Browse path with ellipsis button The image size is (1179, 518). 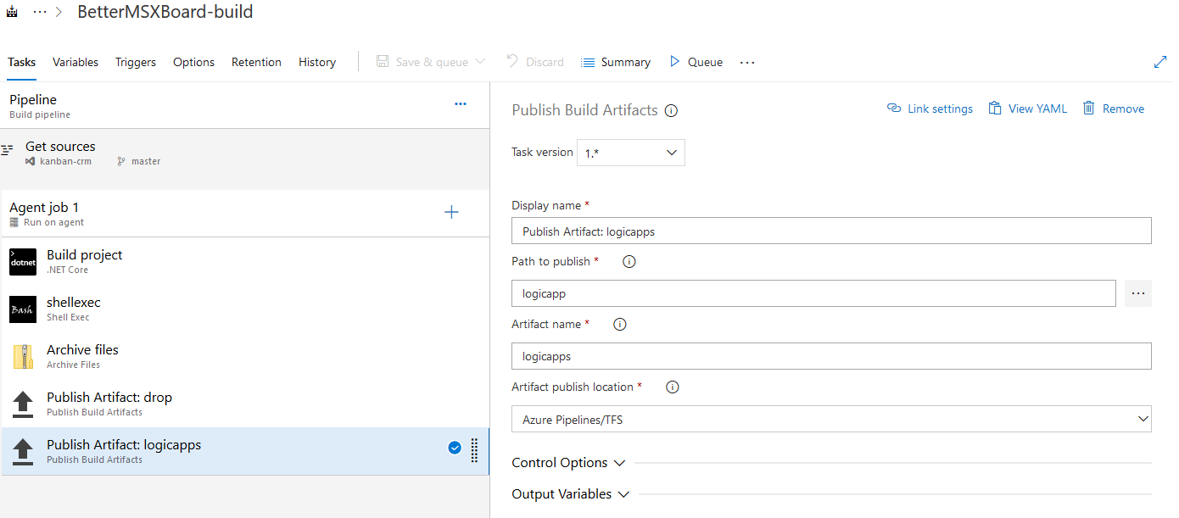[x=1138, y=293]
